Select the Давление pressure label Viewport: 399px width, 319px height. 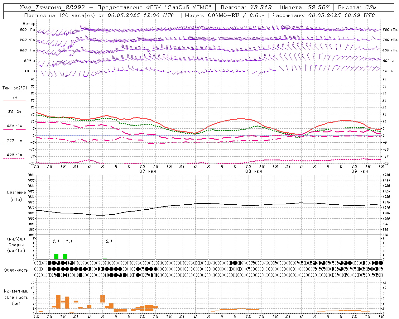click(16, 193)
